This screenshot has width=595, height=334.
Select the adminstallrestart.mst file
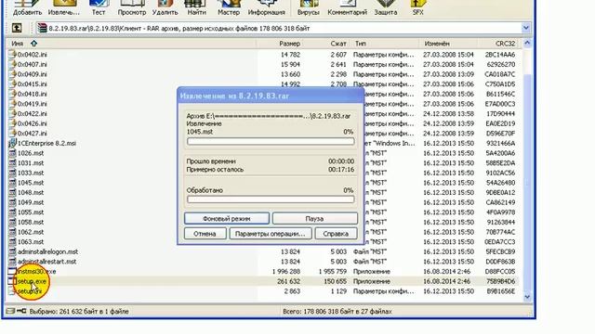tap(47, 262)
